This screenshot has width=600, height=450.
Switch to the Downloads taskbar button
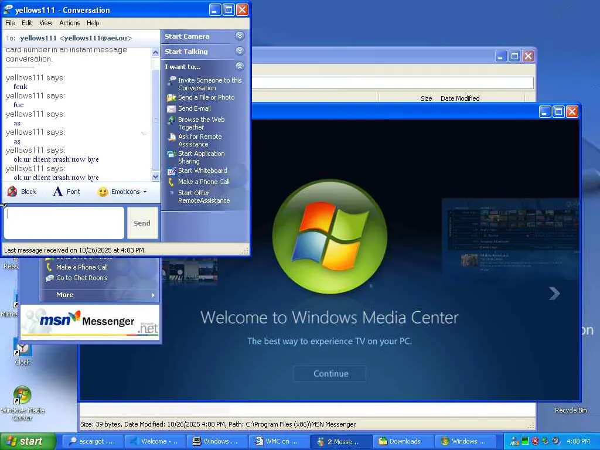404,441
